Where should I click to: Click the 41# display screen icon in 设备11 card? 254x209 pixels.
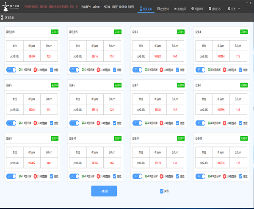click(x=146, y=176)
